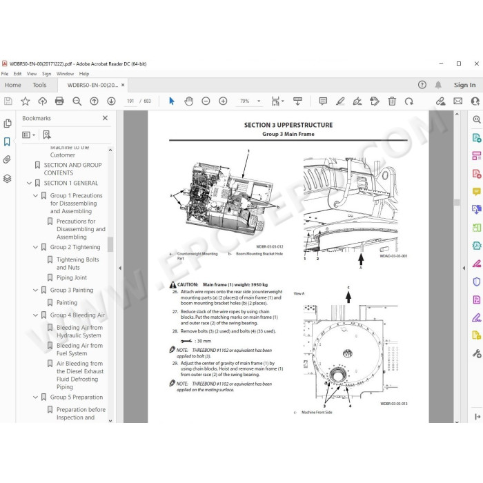Click the share link pen icon
The image size is (483, 483).
[440, 101]
